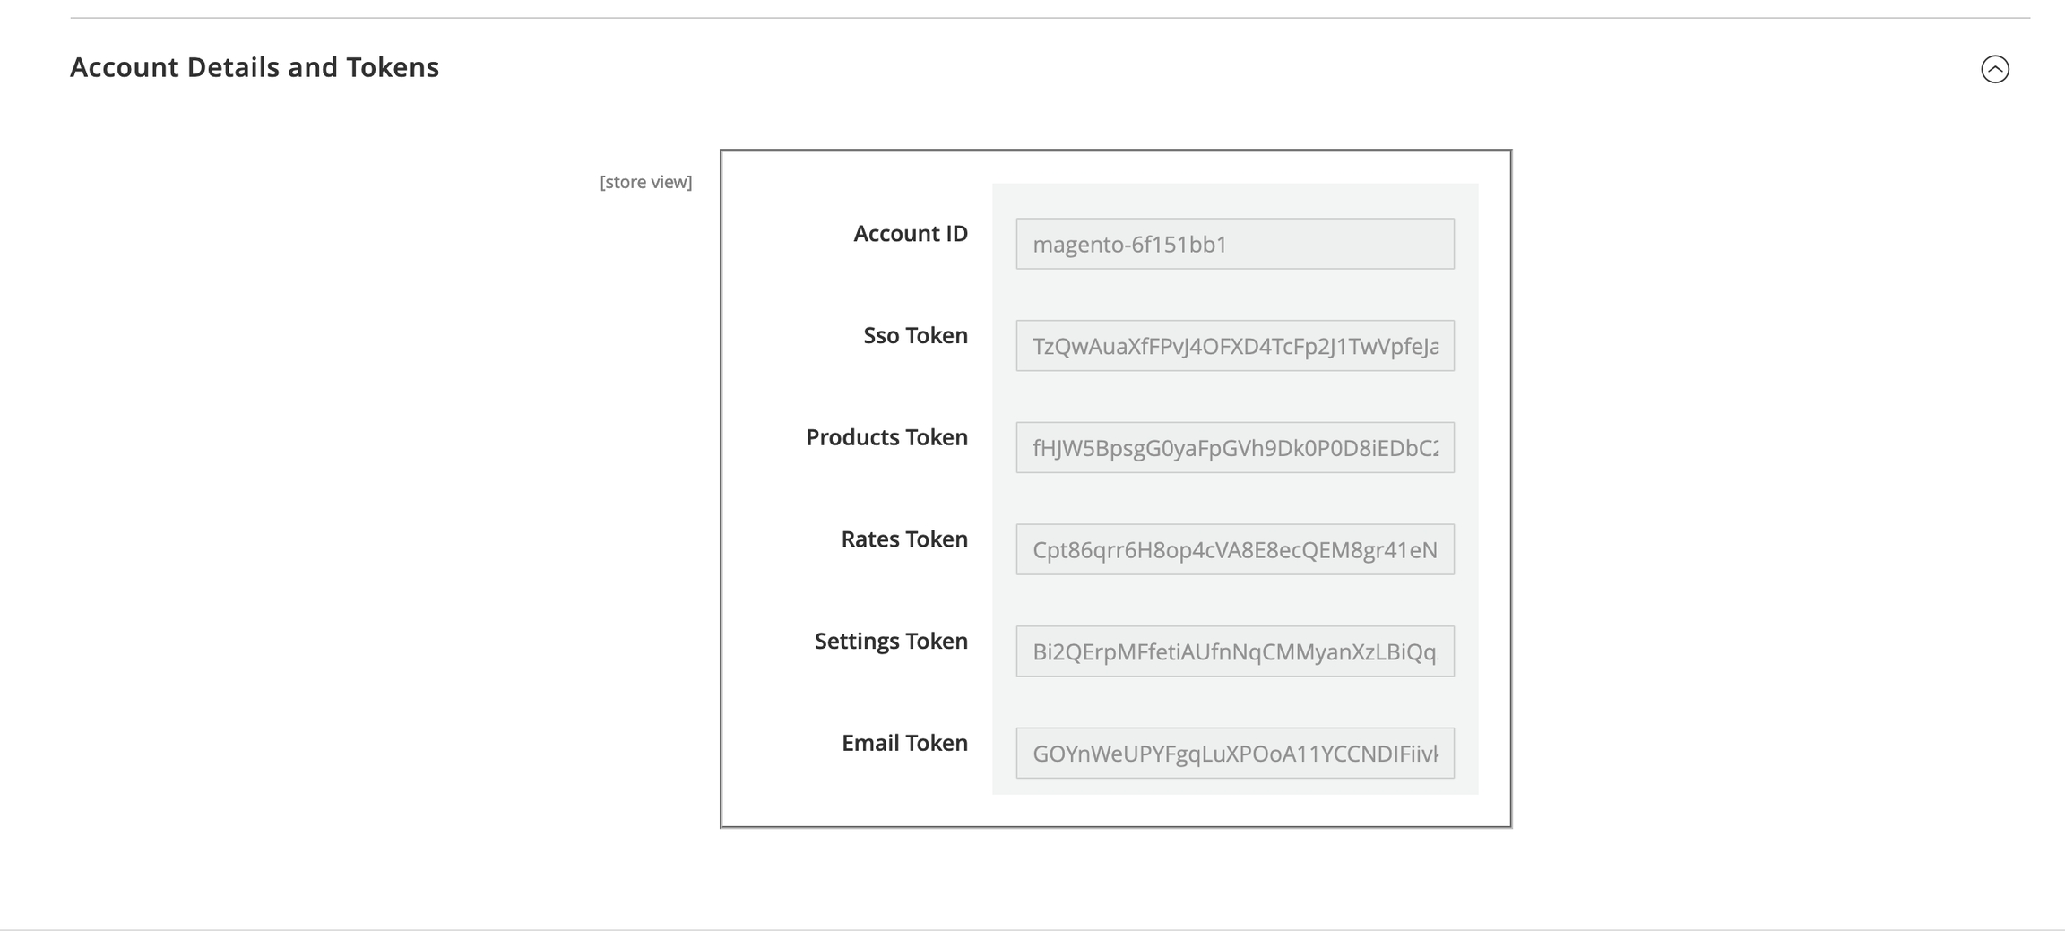Click the Sso Token label text

(915, 336)
